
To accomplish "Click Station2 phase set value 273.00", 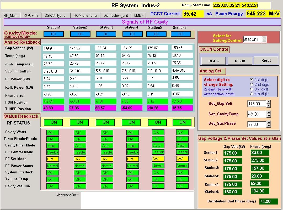I will click(260, 160).
